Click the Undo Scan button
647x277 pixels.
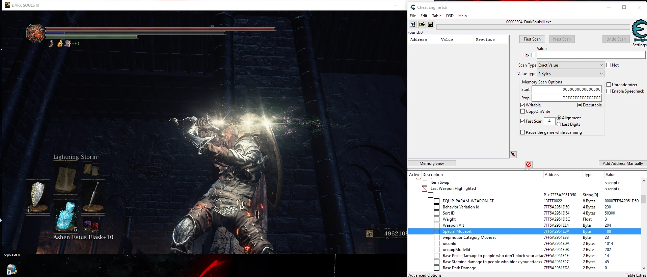coord(616,39)
